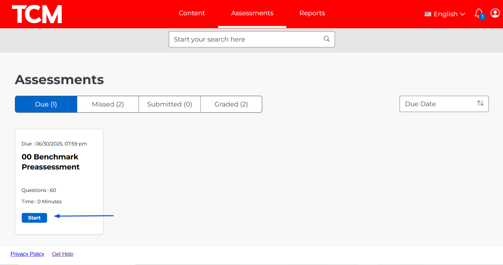Start the 00 Benchmark Preassessment

pos(34,218)
